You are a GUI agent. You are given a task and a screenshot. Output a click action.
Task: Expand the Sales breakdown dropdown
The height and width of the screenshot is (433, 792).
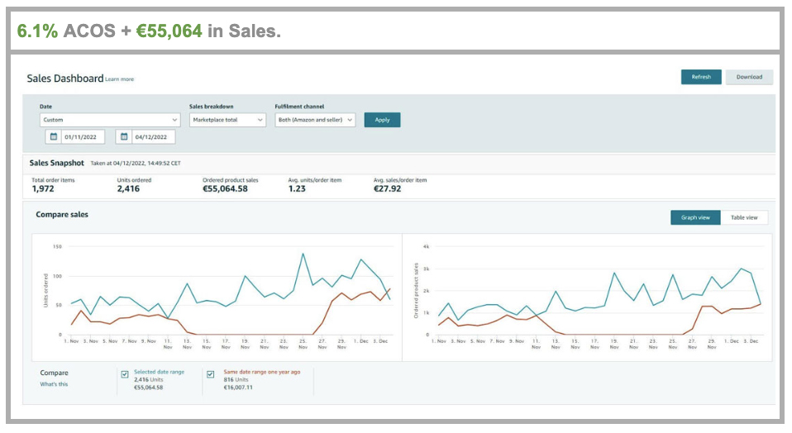227,120
